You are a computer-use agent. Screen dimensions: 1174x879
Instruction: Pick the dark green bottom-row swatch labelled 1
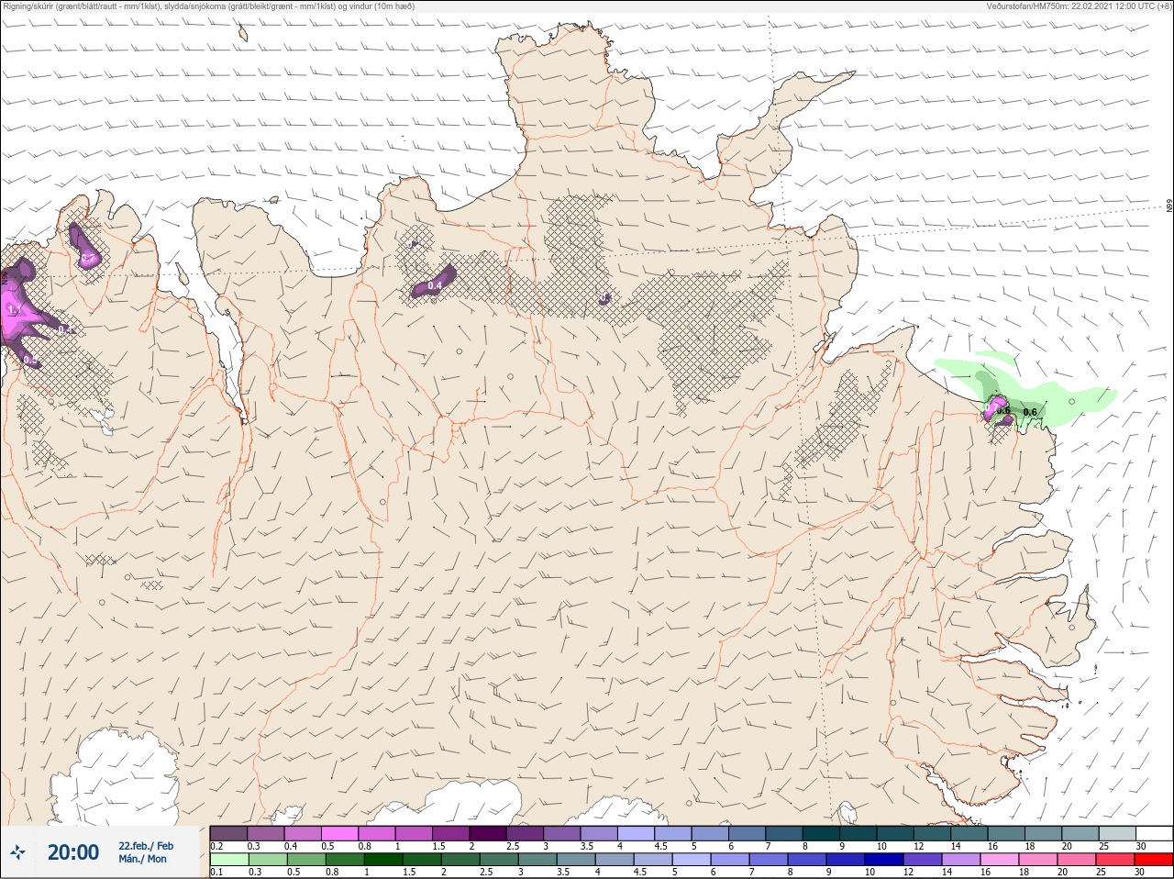tap(382, 860)
